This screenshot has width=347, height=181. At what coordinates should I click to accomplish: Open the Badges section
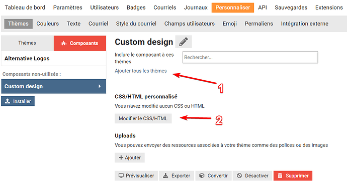coord(136,8)
